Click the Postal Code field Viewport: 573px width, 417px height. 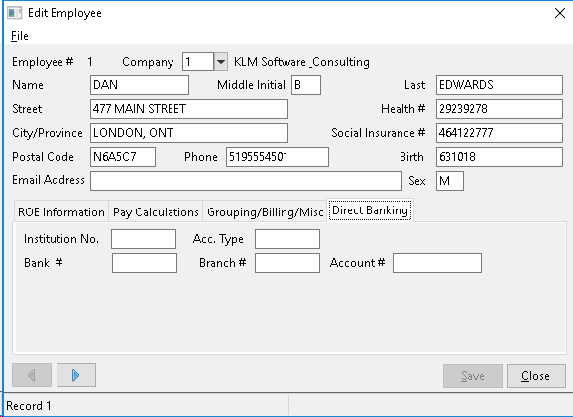pyautogui.click(x=123, y=157)
